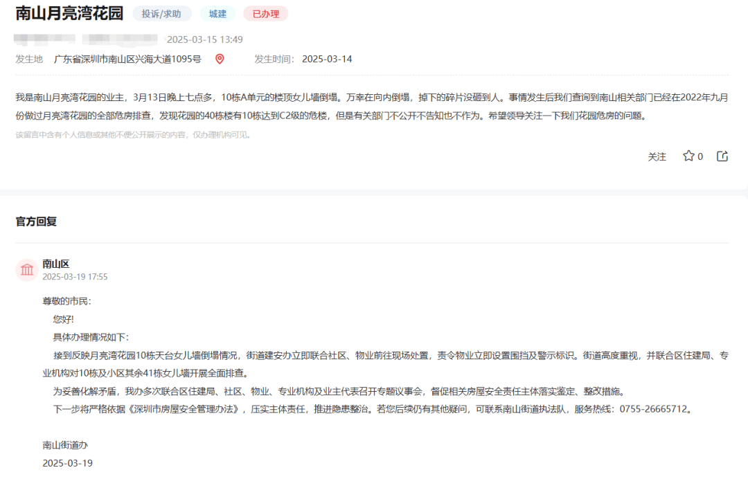
Task: Click the post time 2025-03-15 13:49
Action: tap(205, 39)
